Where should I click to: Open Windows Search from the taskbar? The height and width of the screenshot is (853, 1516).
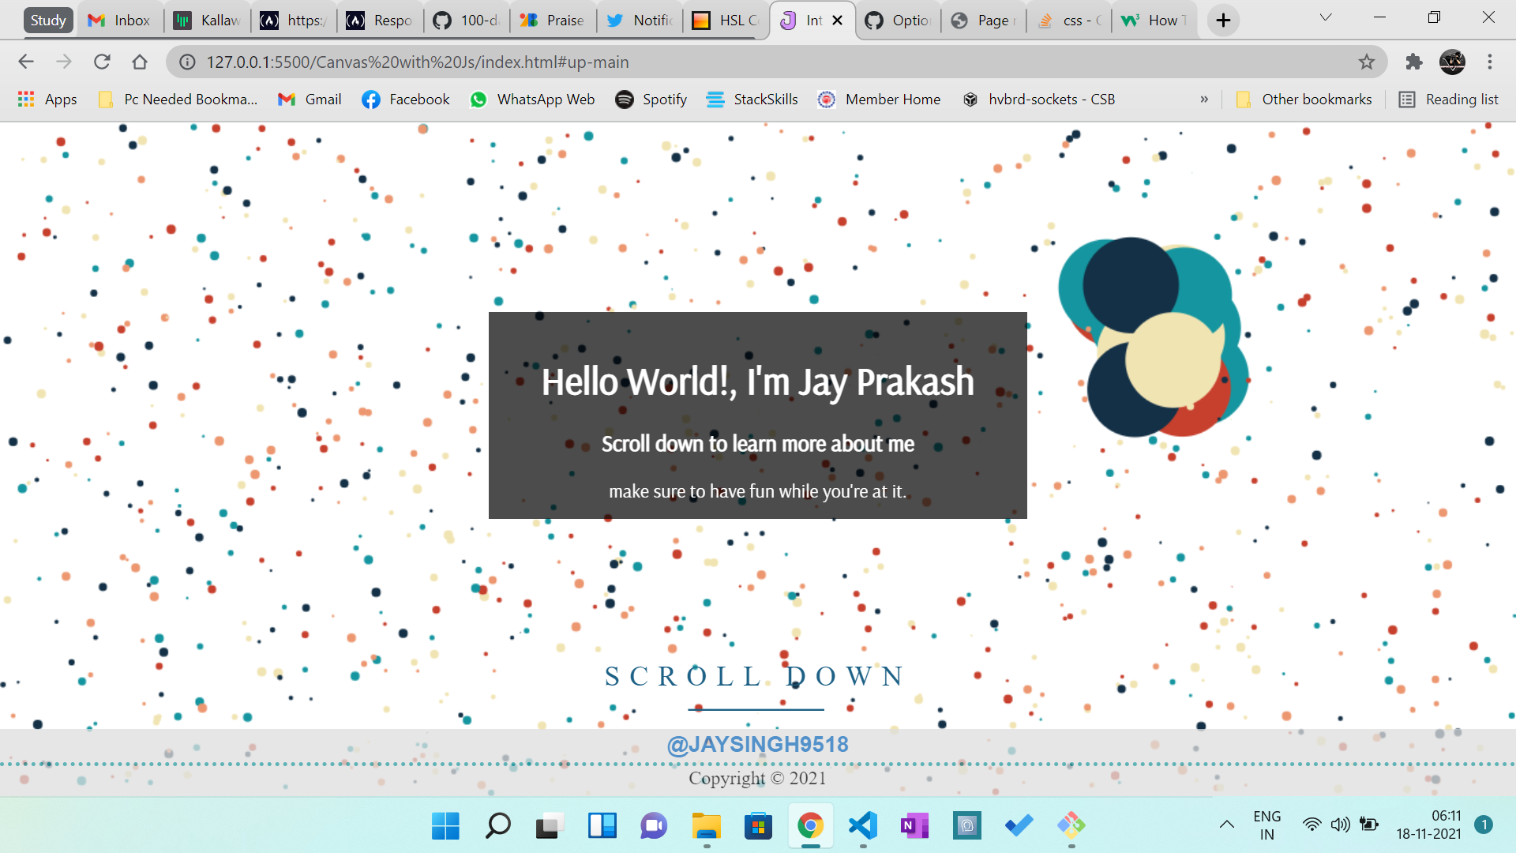tap(497, 826)
